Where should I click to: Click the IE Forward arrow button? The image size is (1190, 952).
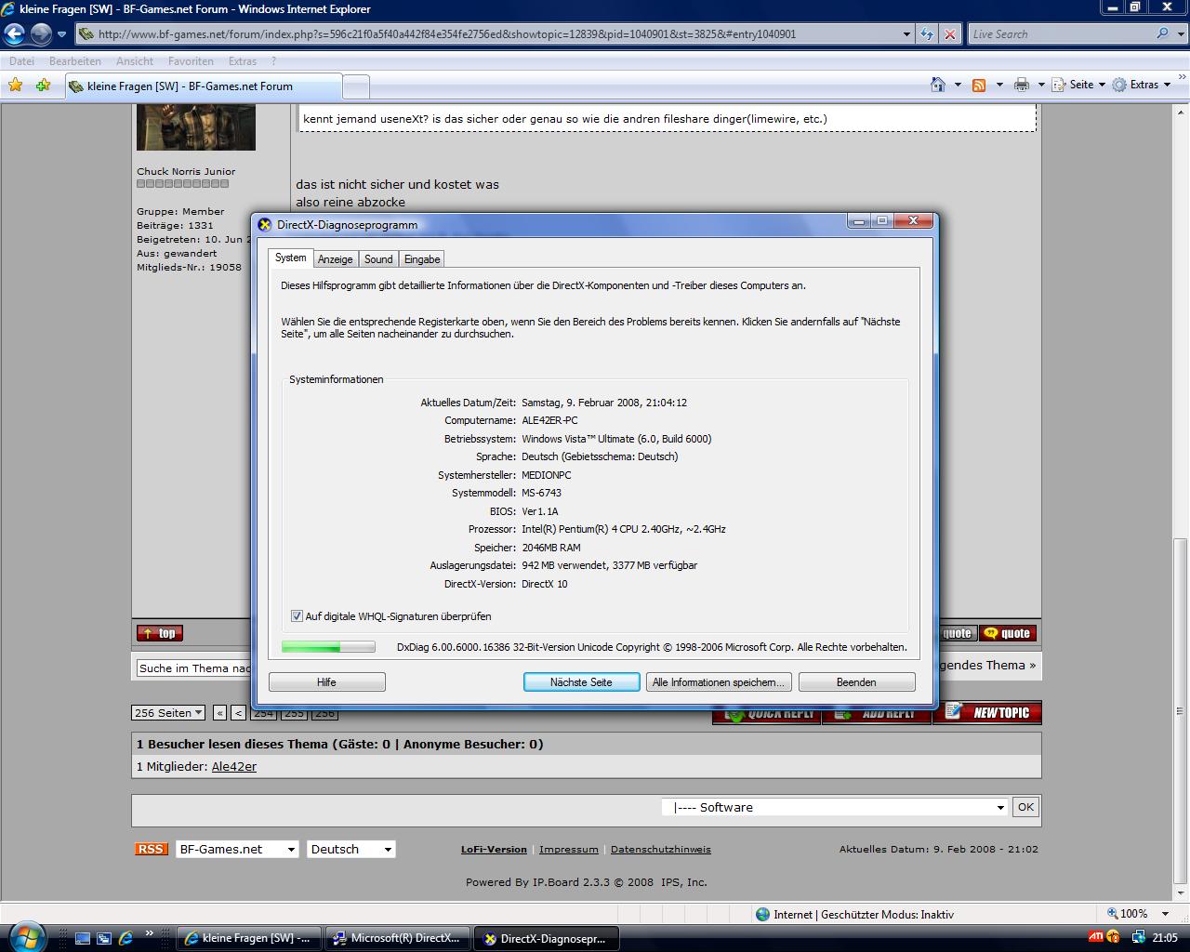click(41, 34)
